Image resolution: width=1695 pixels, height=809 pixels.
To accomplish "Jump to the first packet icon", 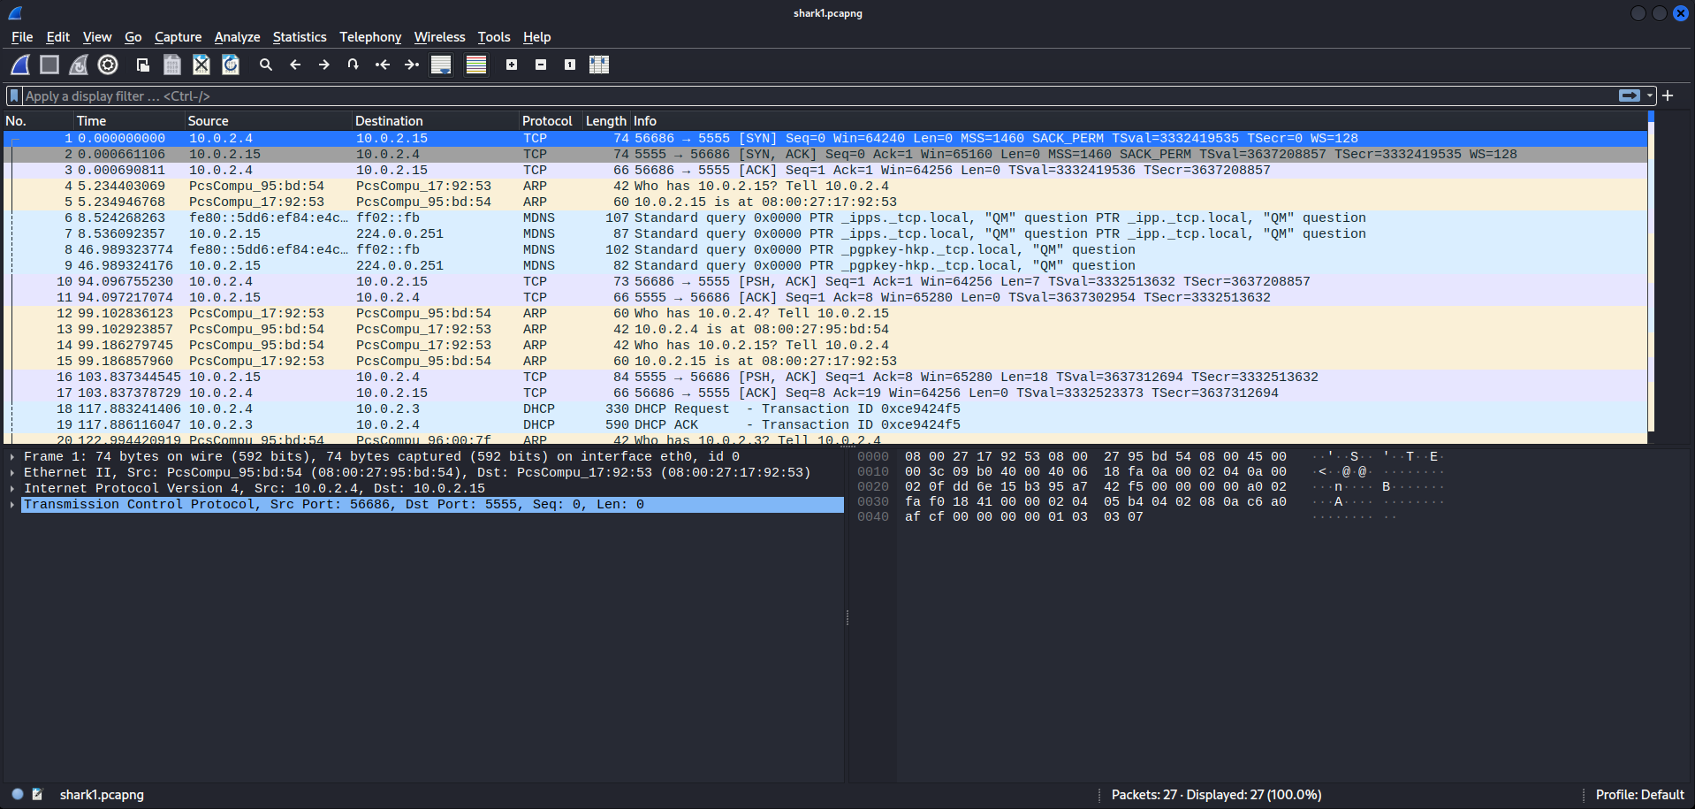I will 383,65.
